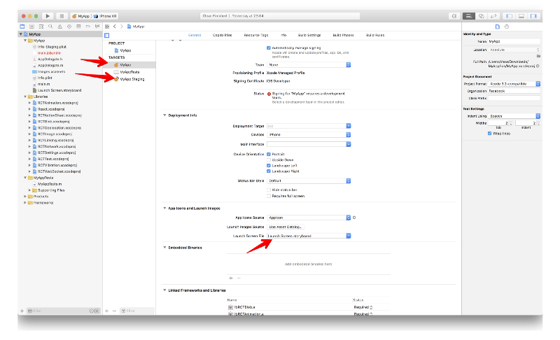Show the File inspector
560x340 pixels.
click(x=498, y=27)
